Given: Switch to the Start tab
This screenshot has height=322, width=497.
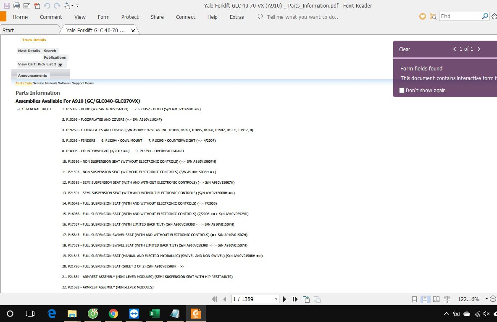Looking at the screenshot, I should tap(8, 30).
